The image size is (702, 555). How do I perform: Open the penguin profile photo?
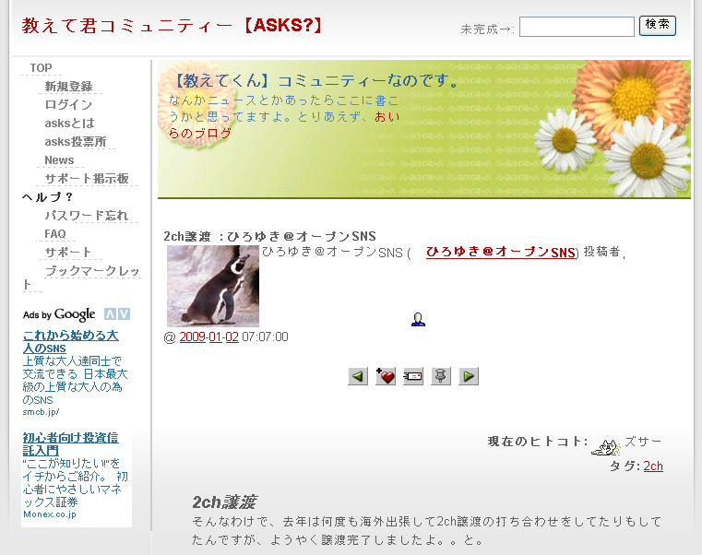(213, 286)
